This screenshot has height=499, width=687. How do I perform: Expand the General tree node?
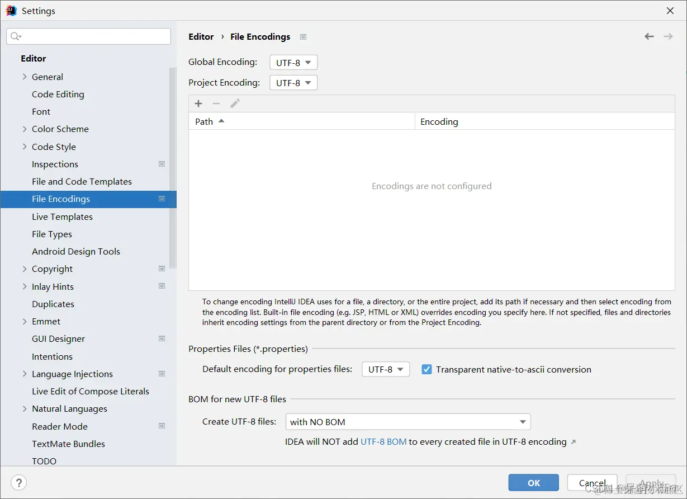(25, 77)
